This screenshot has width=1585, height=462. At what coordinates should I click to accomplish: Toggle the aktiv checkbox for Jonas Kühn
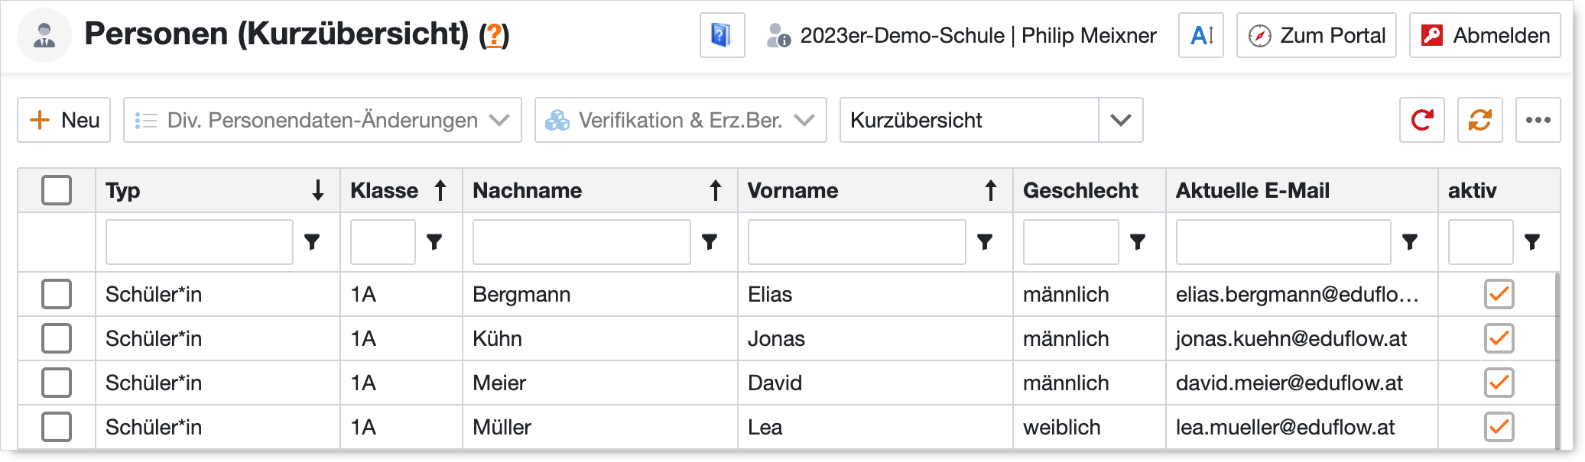(1499, 338)
